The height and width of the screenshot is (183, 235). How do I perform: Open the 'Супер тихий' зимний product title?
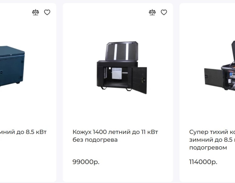[x=212, y=140]
